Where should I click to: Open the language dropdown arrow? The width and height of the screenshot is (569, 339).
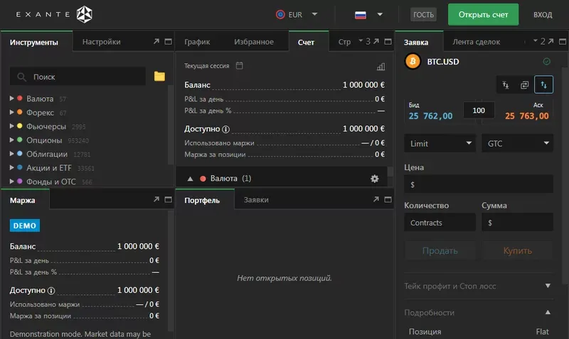[x=380, y=14]
